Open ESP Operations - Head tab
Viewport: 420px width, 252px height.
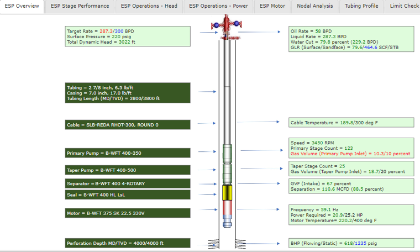[x=149, y=6]
